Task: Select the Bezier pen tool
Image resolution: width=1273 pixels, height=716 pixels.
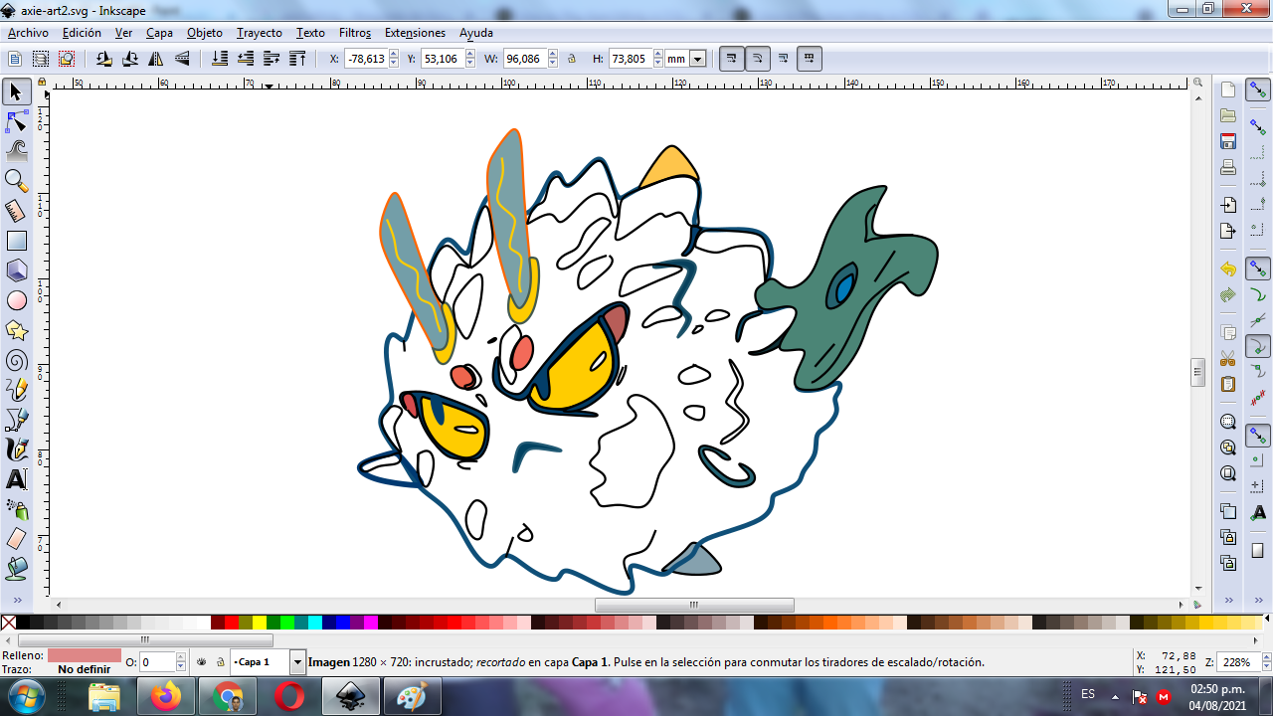Action: (x=16, y=420)
